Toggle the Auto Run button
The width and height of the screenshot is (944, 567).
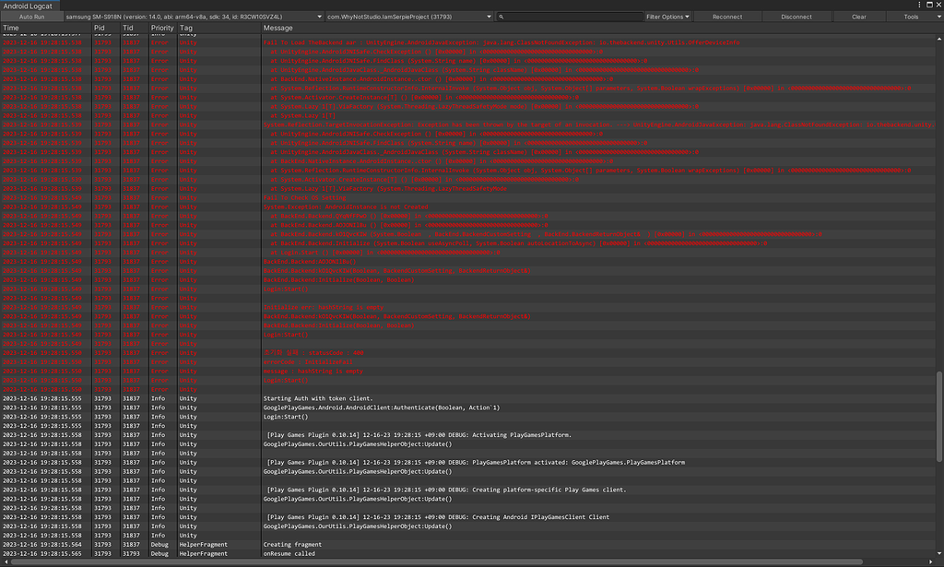coord(30,17)
